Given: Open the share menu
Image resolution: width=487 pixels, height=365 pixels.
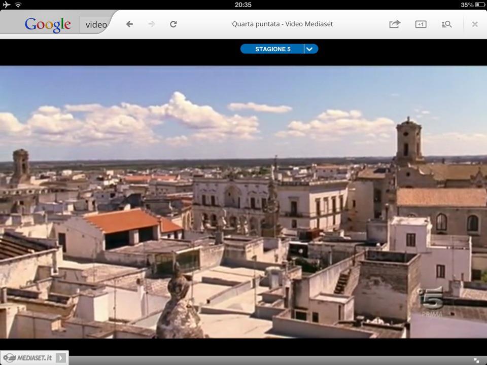Looking at the screenshot, I should click(395, 24).
